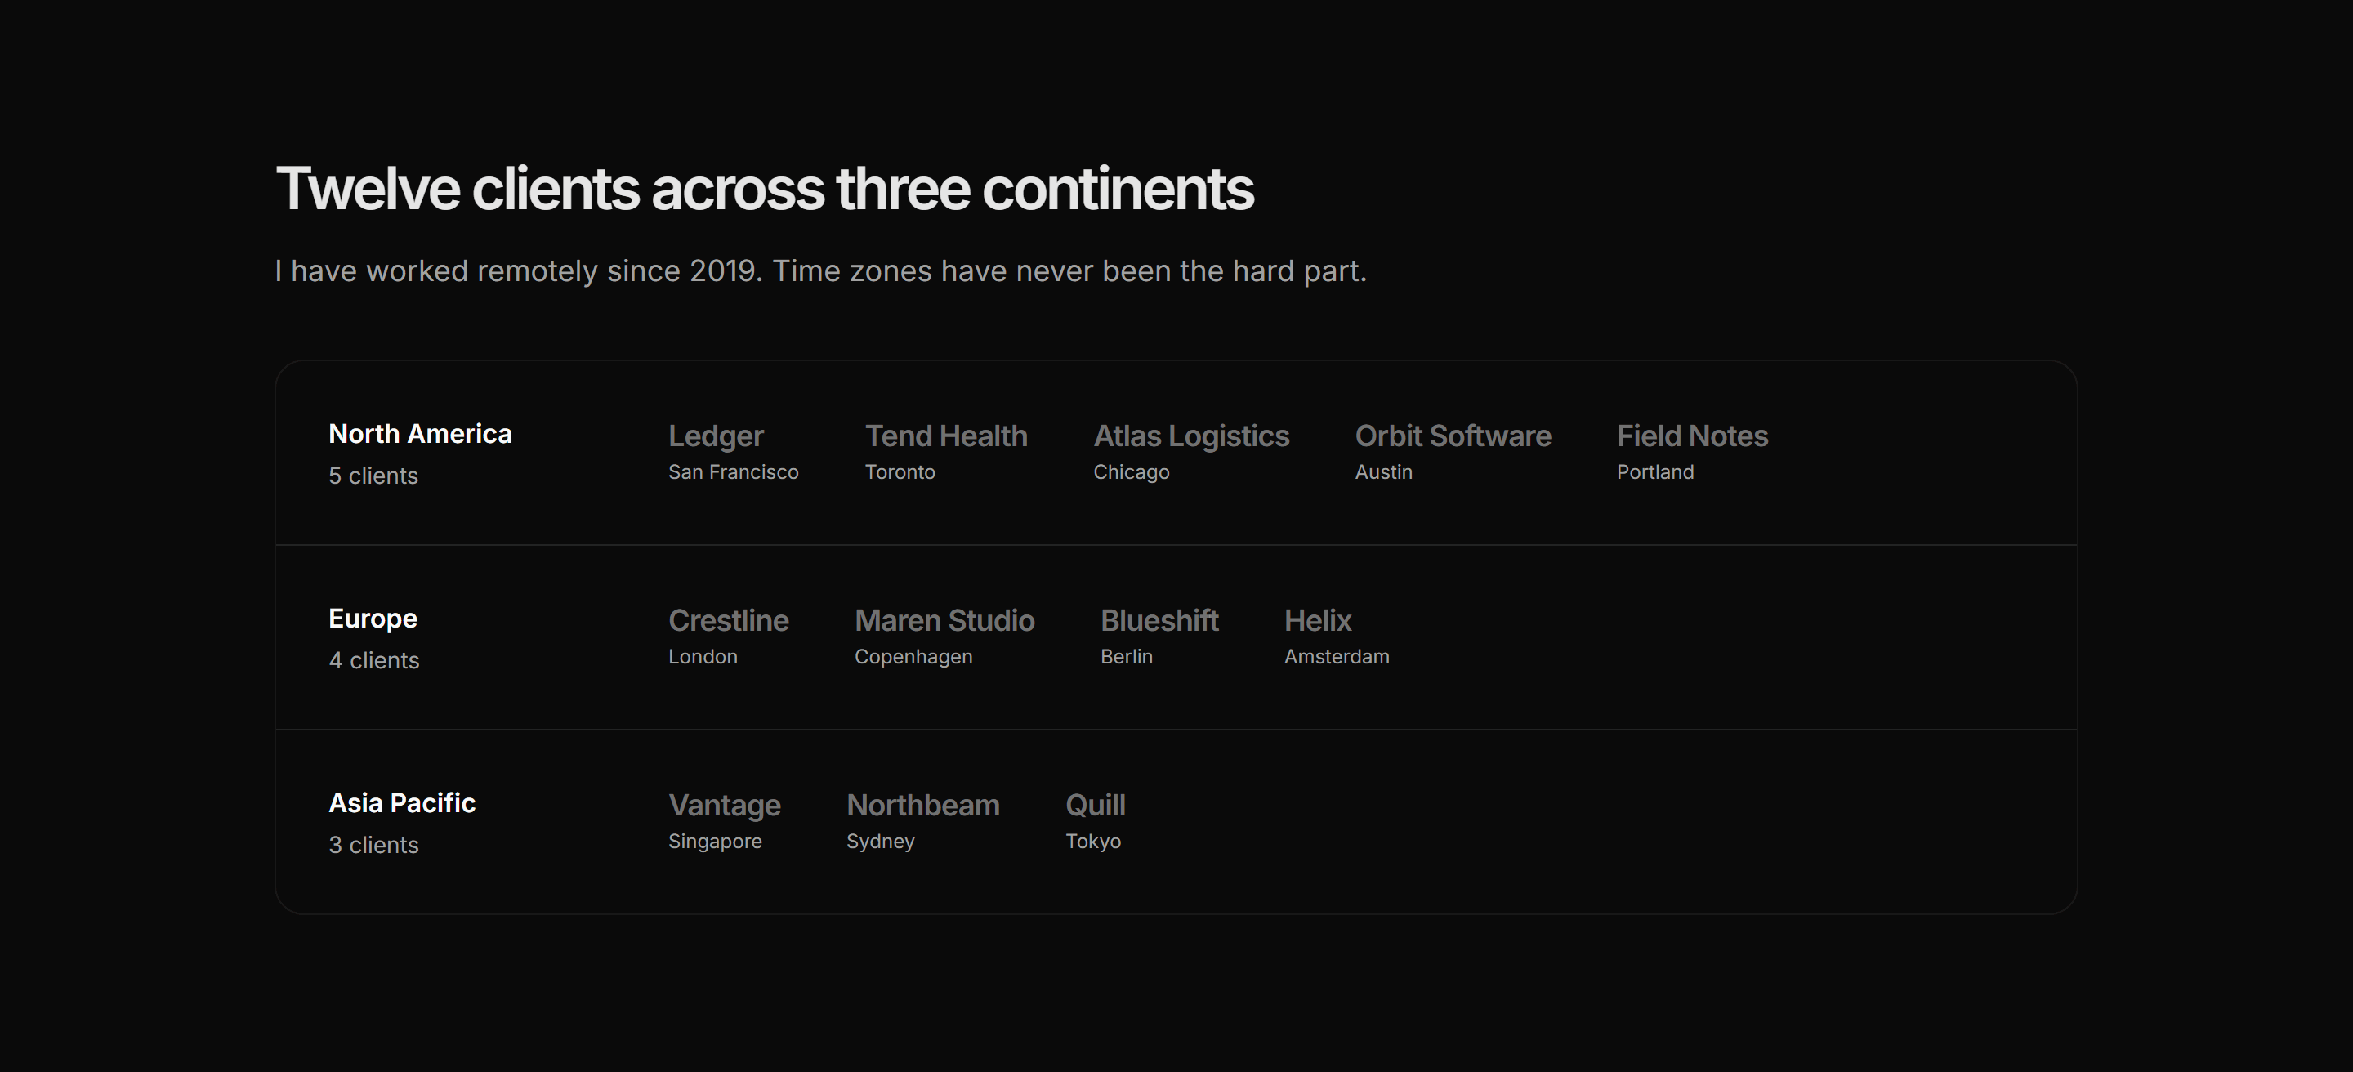Open the Quill client name
2353x1072 pixels.
pyautogui.click(x=1095, y=806)
